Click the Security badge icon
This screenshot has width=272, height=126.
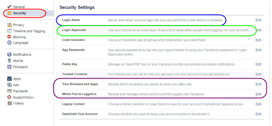click(9, 13)
